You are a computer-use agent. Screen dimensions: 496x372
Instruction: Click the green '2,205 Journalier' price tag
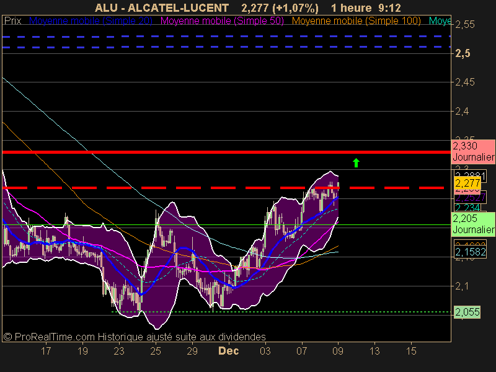pos(473,224)
